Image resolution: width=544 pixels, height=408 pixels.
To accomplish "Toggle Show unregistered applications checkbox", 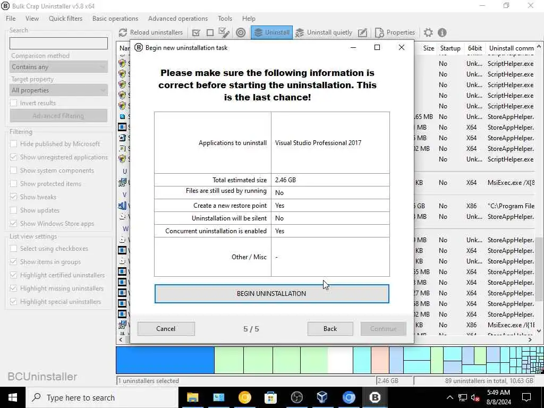I will click(13, 157).
